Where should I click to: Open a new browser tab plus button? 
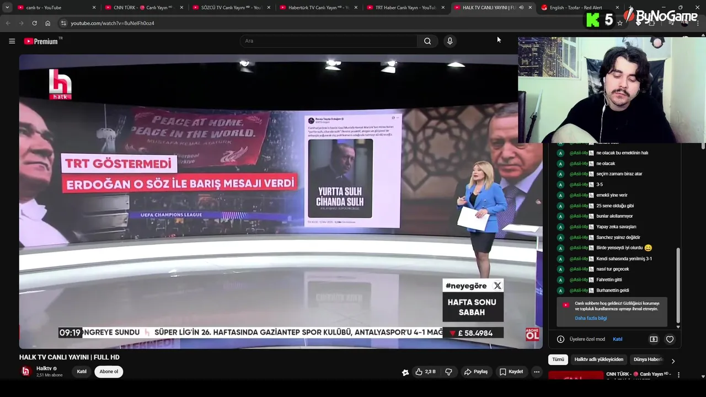(x=630, y=7)
